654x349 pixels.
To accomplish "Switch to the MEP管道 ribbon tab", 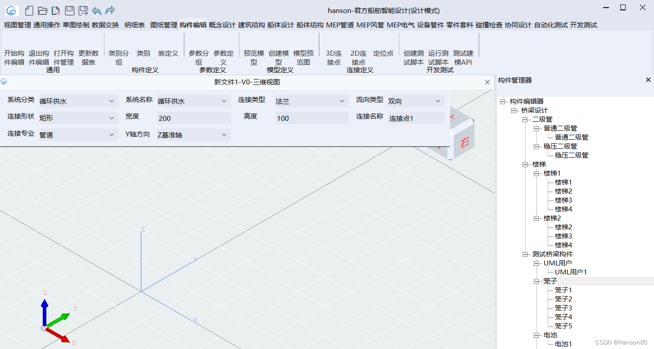I will [x=340, y=25].
